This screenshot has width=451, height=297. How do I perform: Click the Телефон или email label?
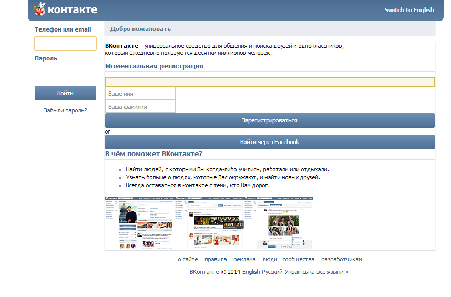click(x=63, y=29)
